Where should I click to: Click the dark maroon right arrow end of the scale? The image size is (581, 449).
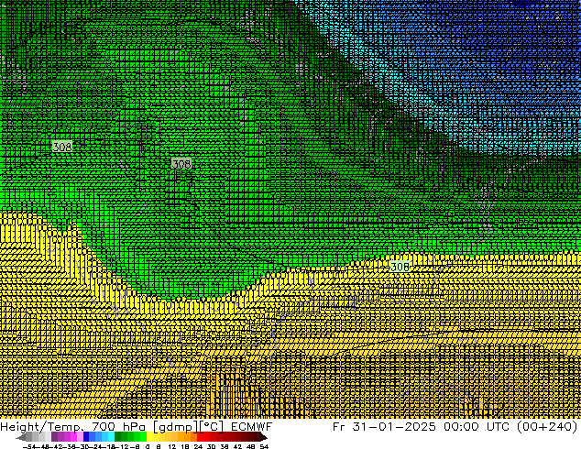click(264, 437)
